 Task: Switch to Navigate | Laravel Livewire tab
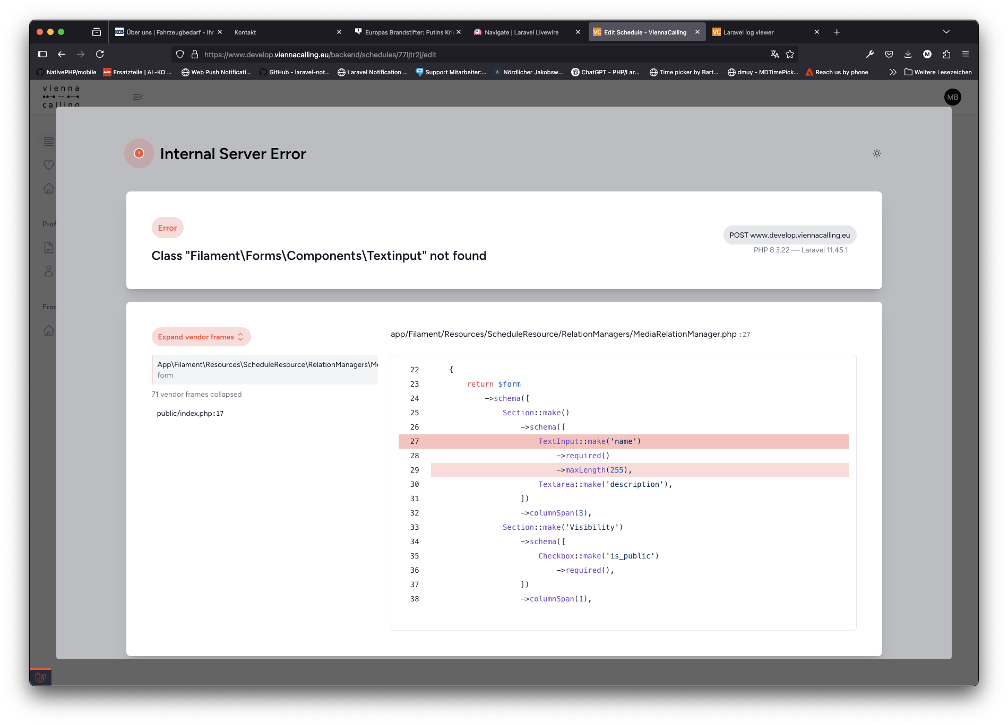tap(520, 32)
